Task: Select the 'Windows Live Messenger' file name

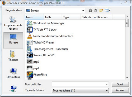Action: (x=49, y=23)
